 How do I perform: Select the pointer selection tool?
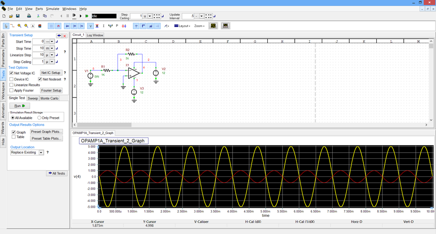(x=5, y=26)
